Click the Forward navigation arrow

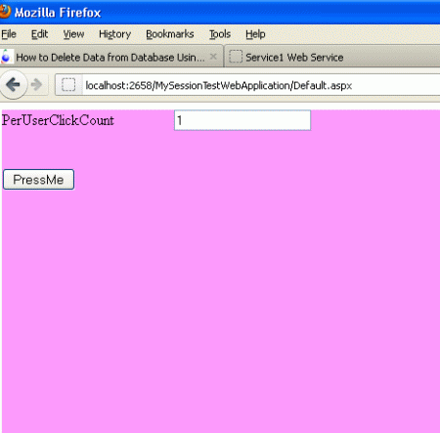coord(36,85)
